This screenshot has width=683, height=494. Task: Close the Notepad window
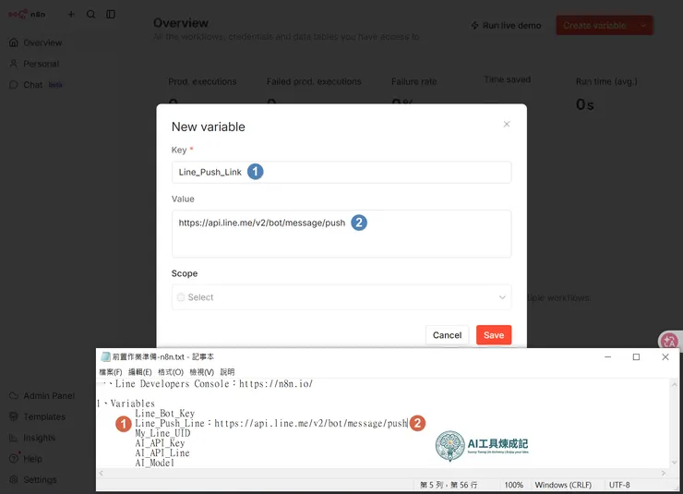pyautogui.click(x=665, y=356)
